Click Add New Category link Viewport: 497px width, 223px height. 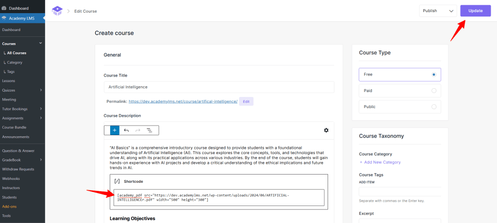coord(380,162)
